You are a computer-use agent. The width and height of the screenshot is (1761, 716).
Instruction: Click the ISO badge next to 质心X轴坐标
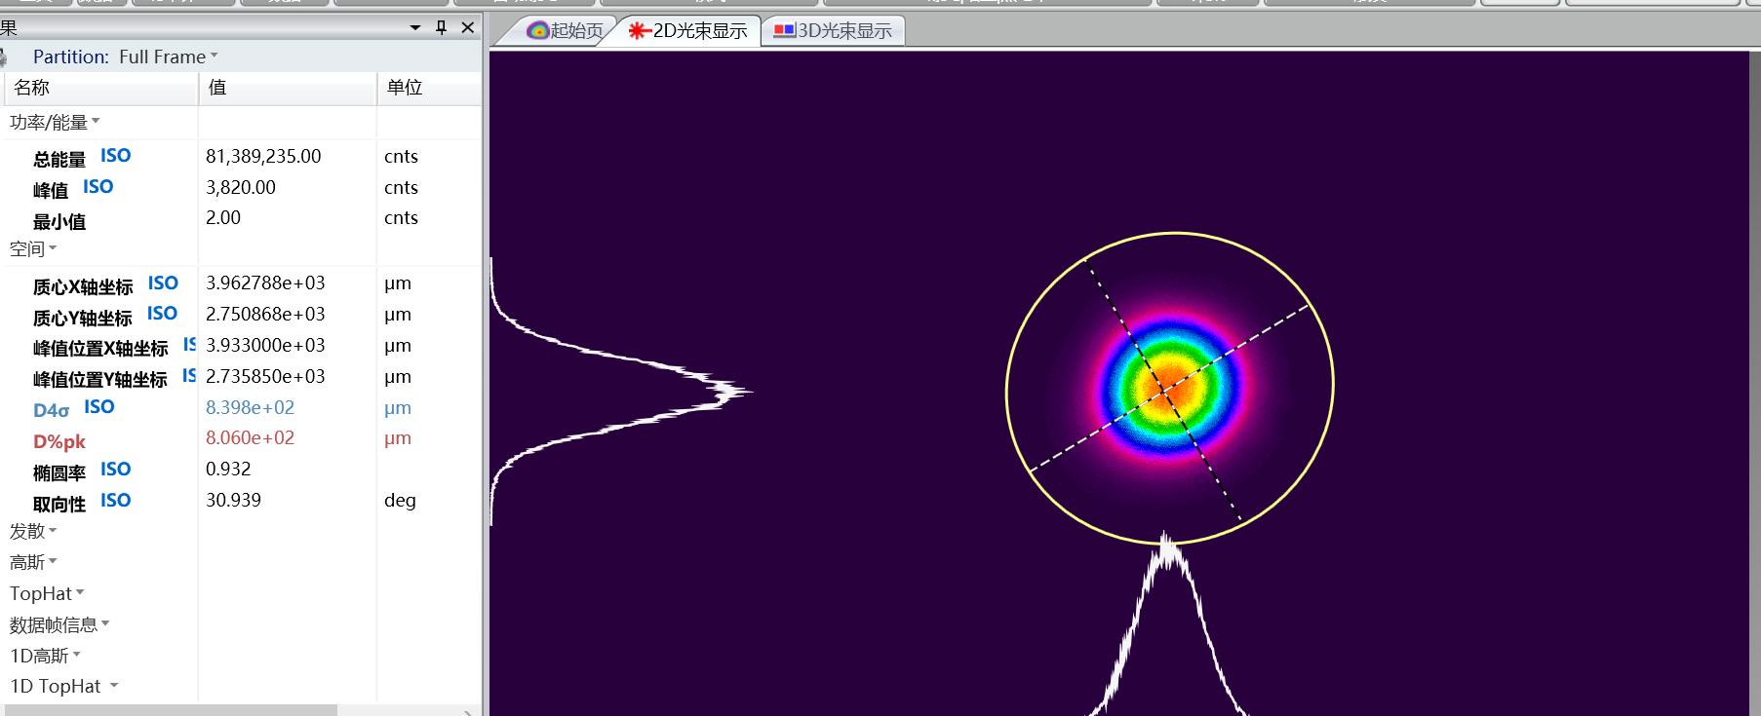(163, 283)
